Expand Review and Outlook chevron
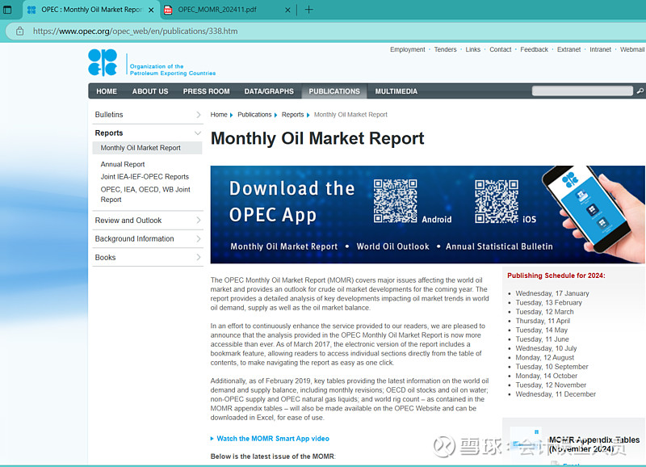This screenshot has height=467, width=646. 198,220
